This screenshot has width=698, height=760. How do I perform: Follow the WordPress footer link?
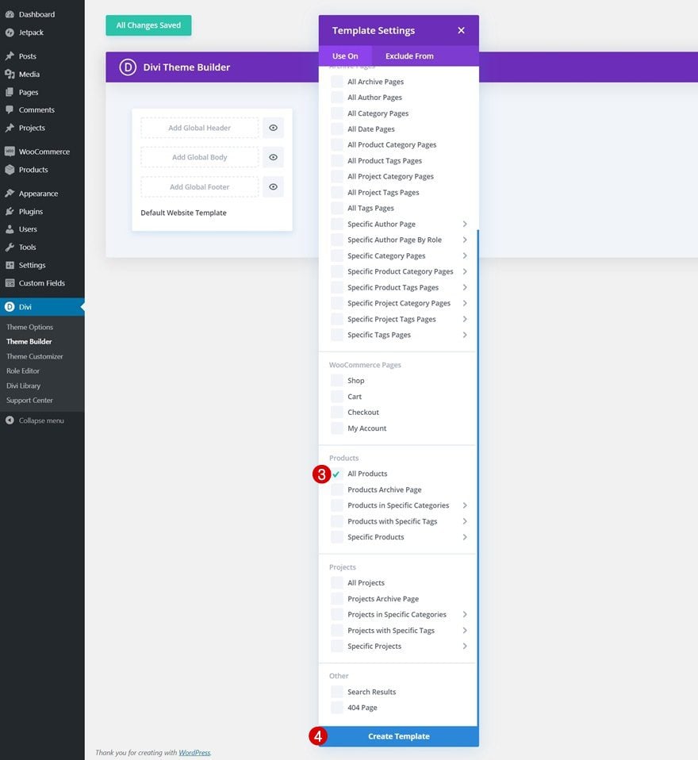point(194,753)
